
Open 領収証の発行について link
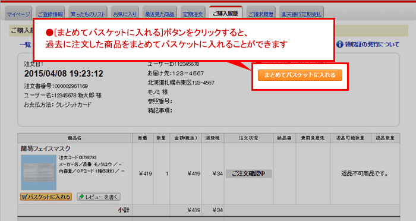[x=371, y=45]
